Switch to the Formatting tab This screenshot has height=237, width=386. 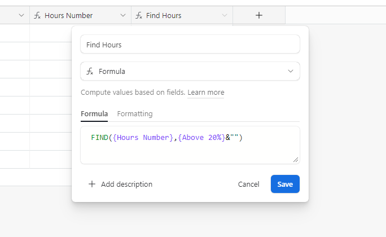(135, 113)
